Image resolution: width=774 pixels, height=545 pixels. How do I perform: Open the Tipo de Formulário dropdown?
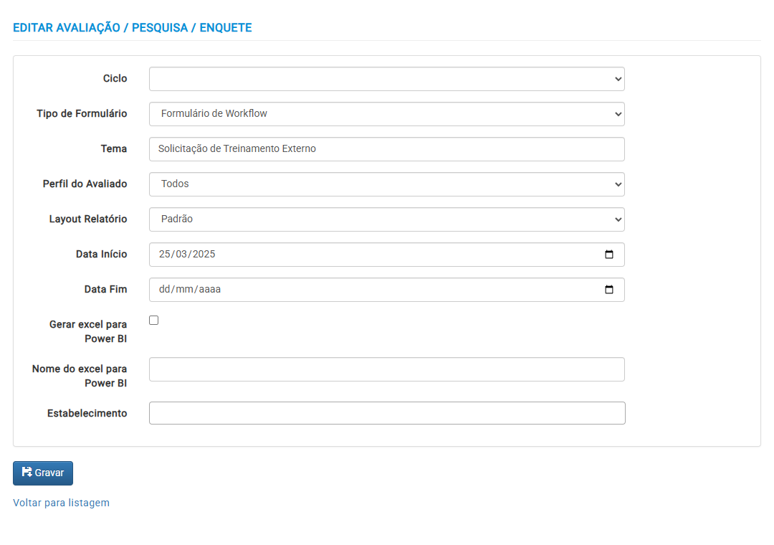[x=387, y=114]
